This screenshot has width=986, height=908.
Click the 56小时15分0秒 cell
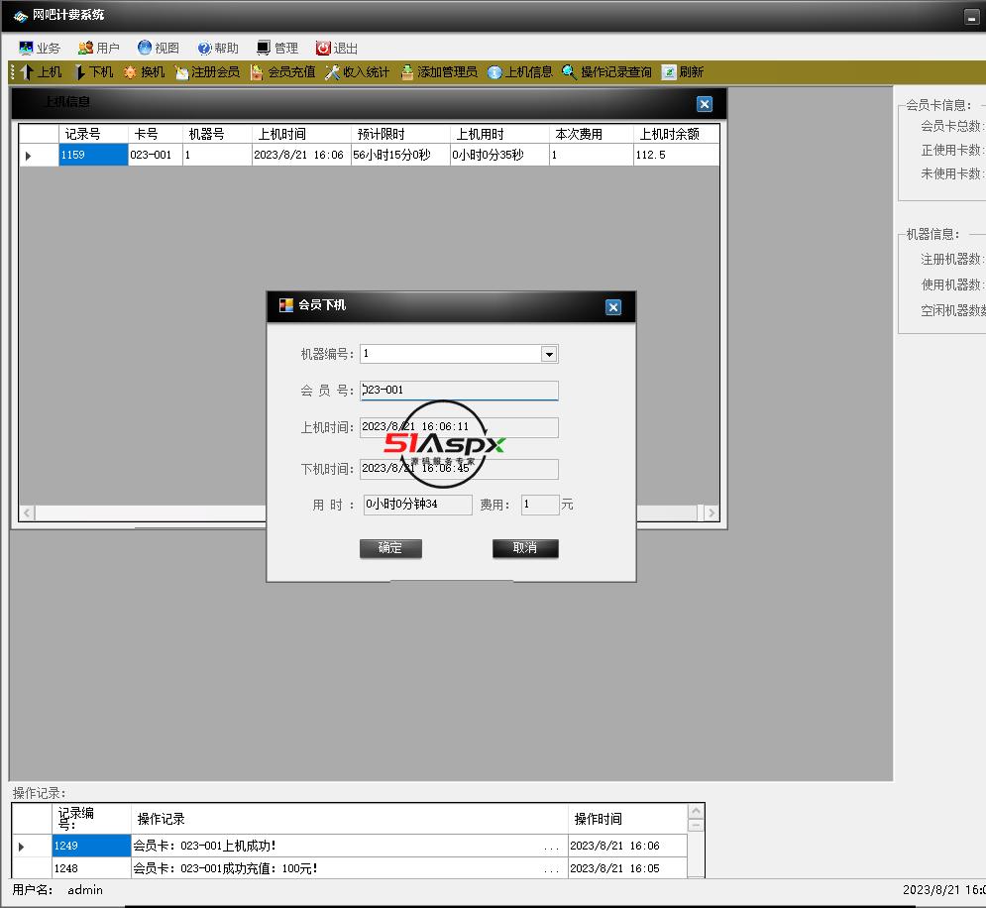pyautogui.click(x=400, y=155)
